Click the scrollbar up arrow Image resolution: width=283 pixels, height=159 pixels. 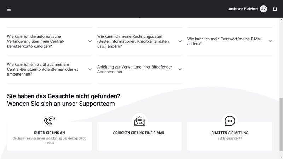pyautogui.click(x=281, y=20)
